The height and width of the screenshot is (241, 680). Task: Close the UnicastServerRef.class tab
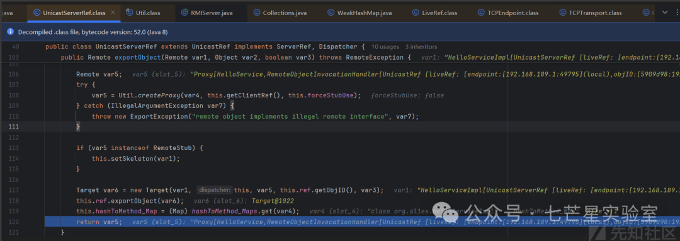click(x=113, y=13)
